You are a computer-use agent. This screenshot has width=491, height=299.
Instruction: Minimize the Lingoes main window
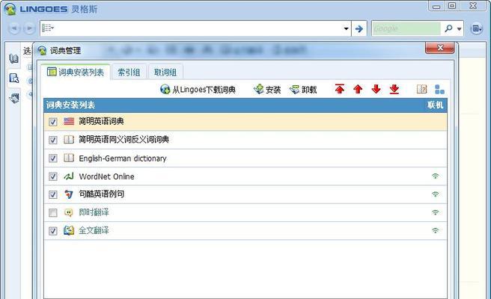(x=436, y=6)
